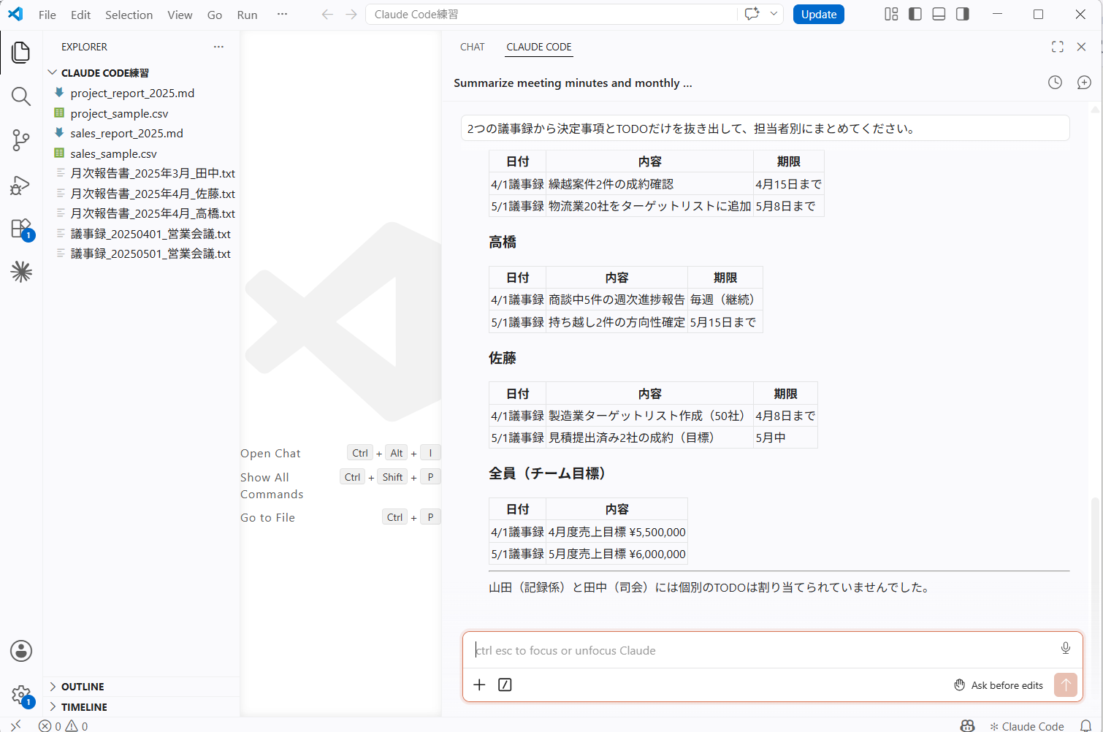Navigate forward with the right arrow

click(x=351, y=15)
